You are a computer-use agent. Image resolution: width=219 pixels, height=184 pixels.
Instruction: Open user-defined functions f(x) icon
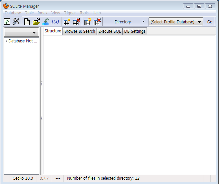(x=55, y=22)
